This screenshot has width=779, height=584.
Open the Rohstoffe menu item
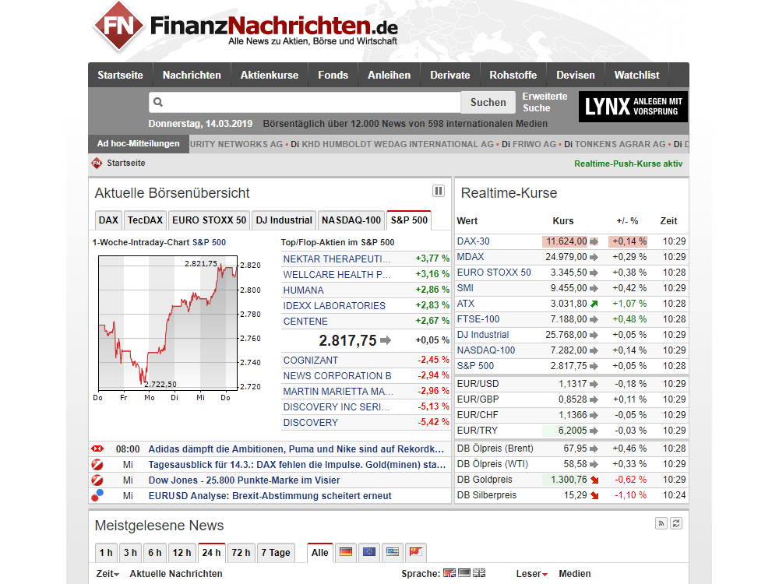(x=513, y=75)
